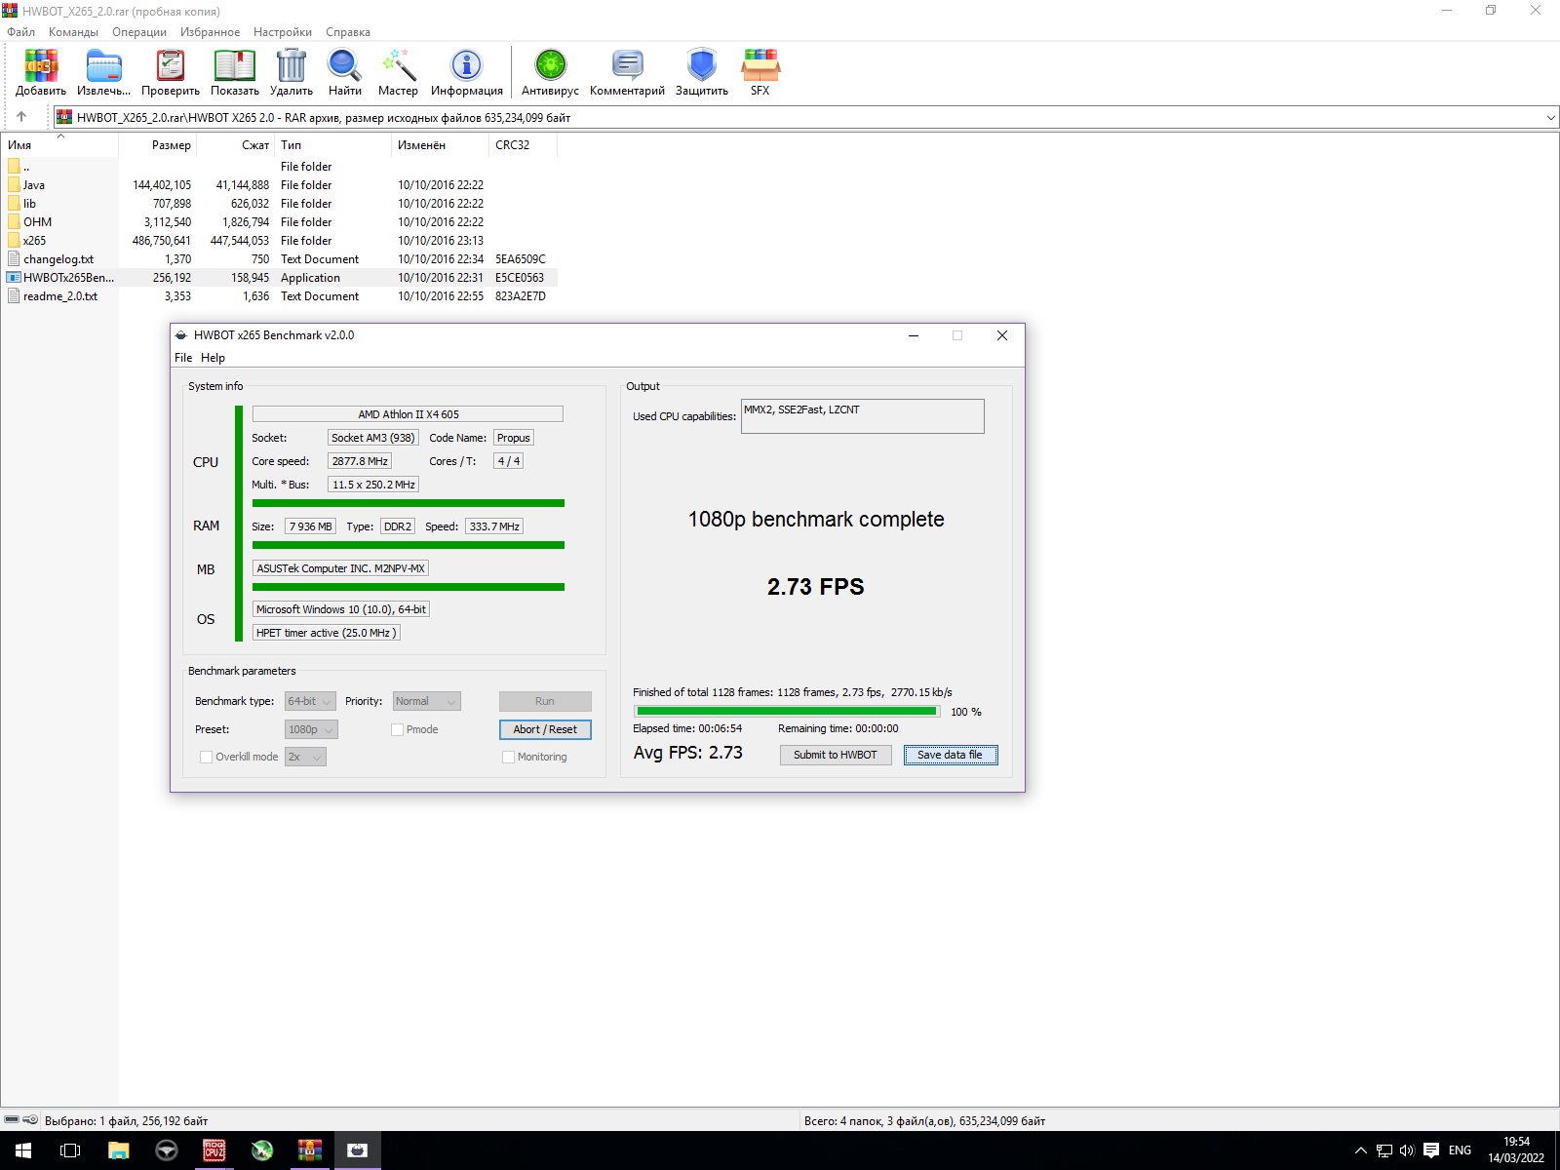Open the Priority Normal dropdown

(426, 701)
